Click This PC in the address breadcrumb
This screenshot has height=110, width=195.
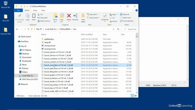[39, 29]
